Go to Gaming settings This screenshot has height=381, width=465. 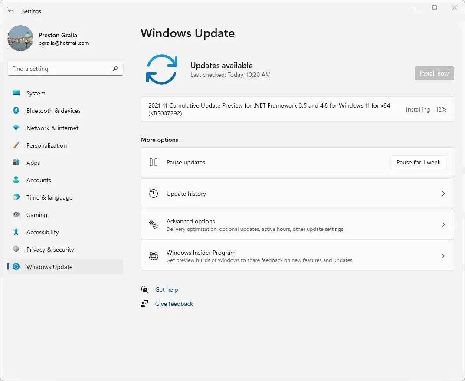point(65,214)
